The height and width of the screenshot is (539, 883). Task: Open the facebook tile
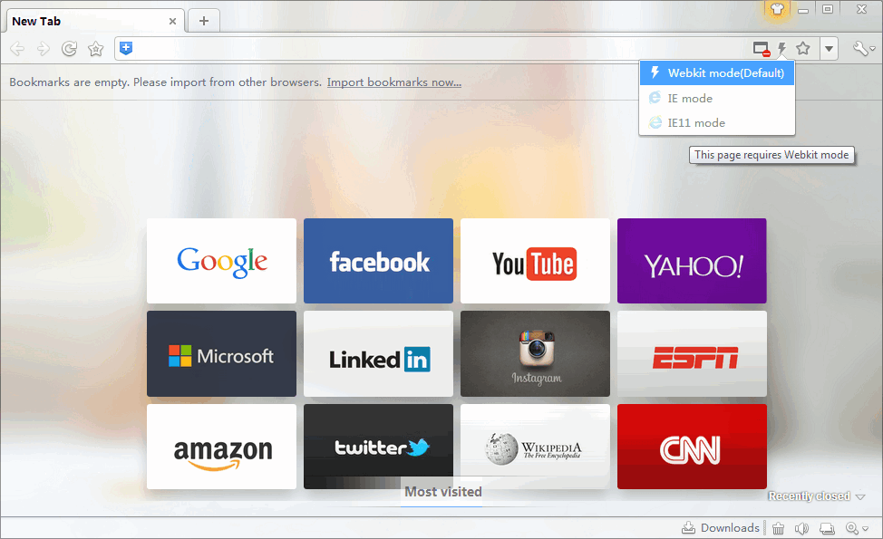tap(378, 261)
